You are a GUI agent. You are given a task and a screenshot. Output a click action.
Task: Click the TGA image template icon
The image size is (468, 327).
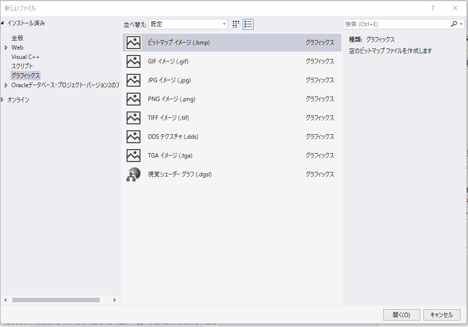pyautogui.click(x=134, y=156)
